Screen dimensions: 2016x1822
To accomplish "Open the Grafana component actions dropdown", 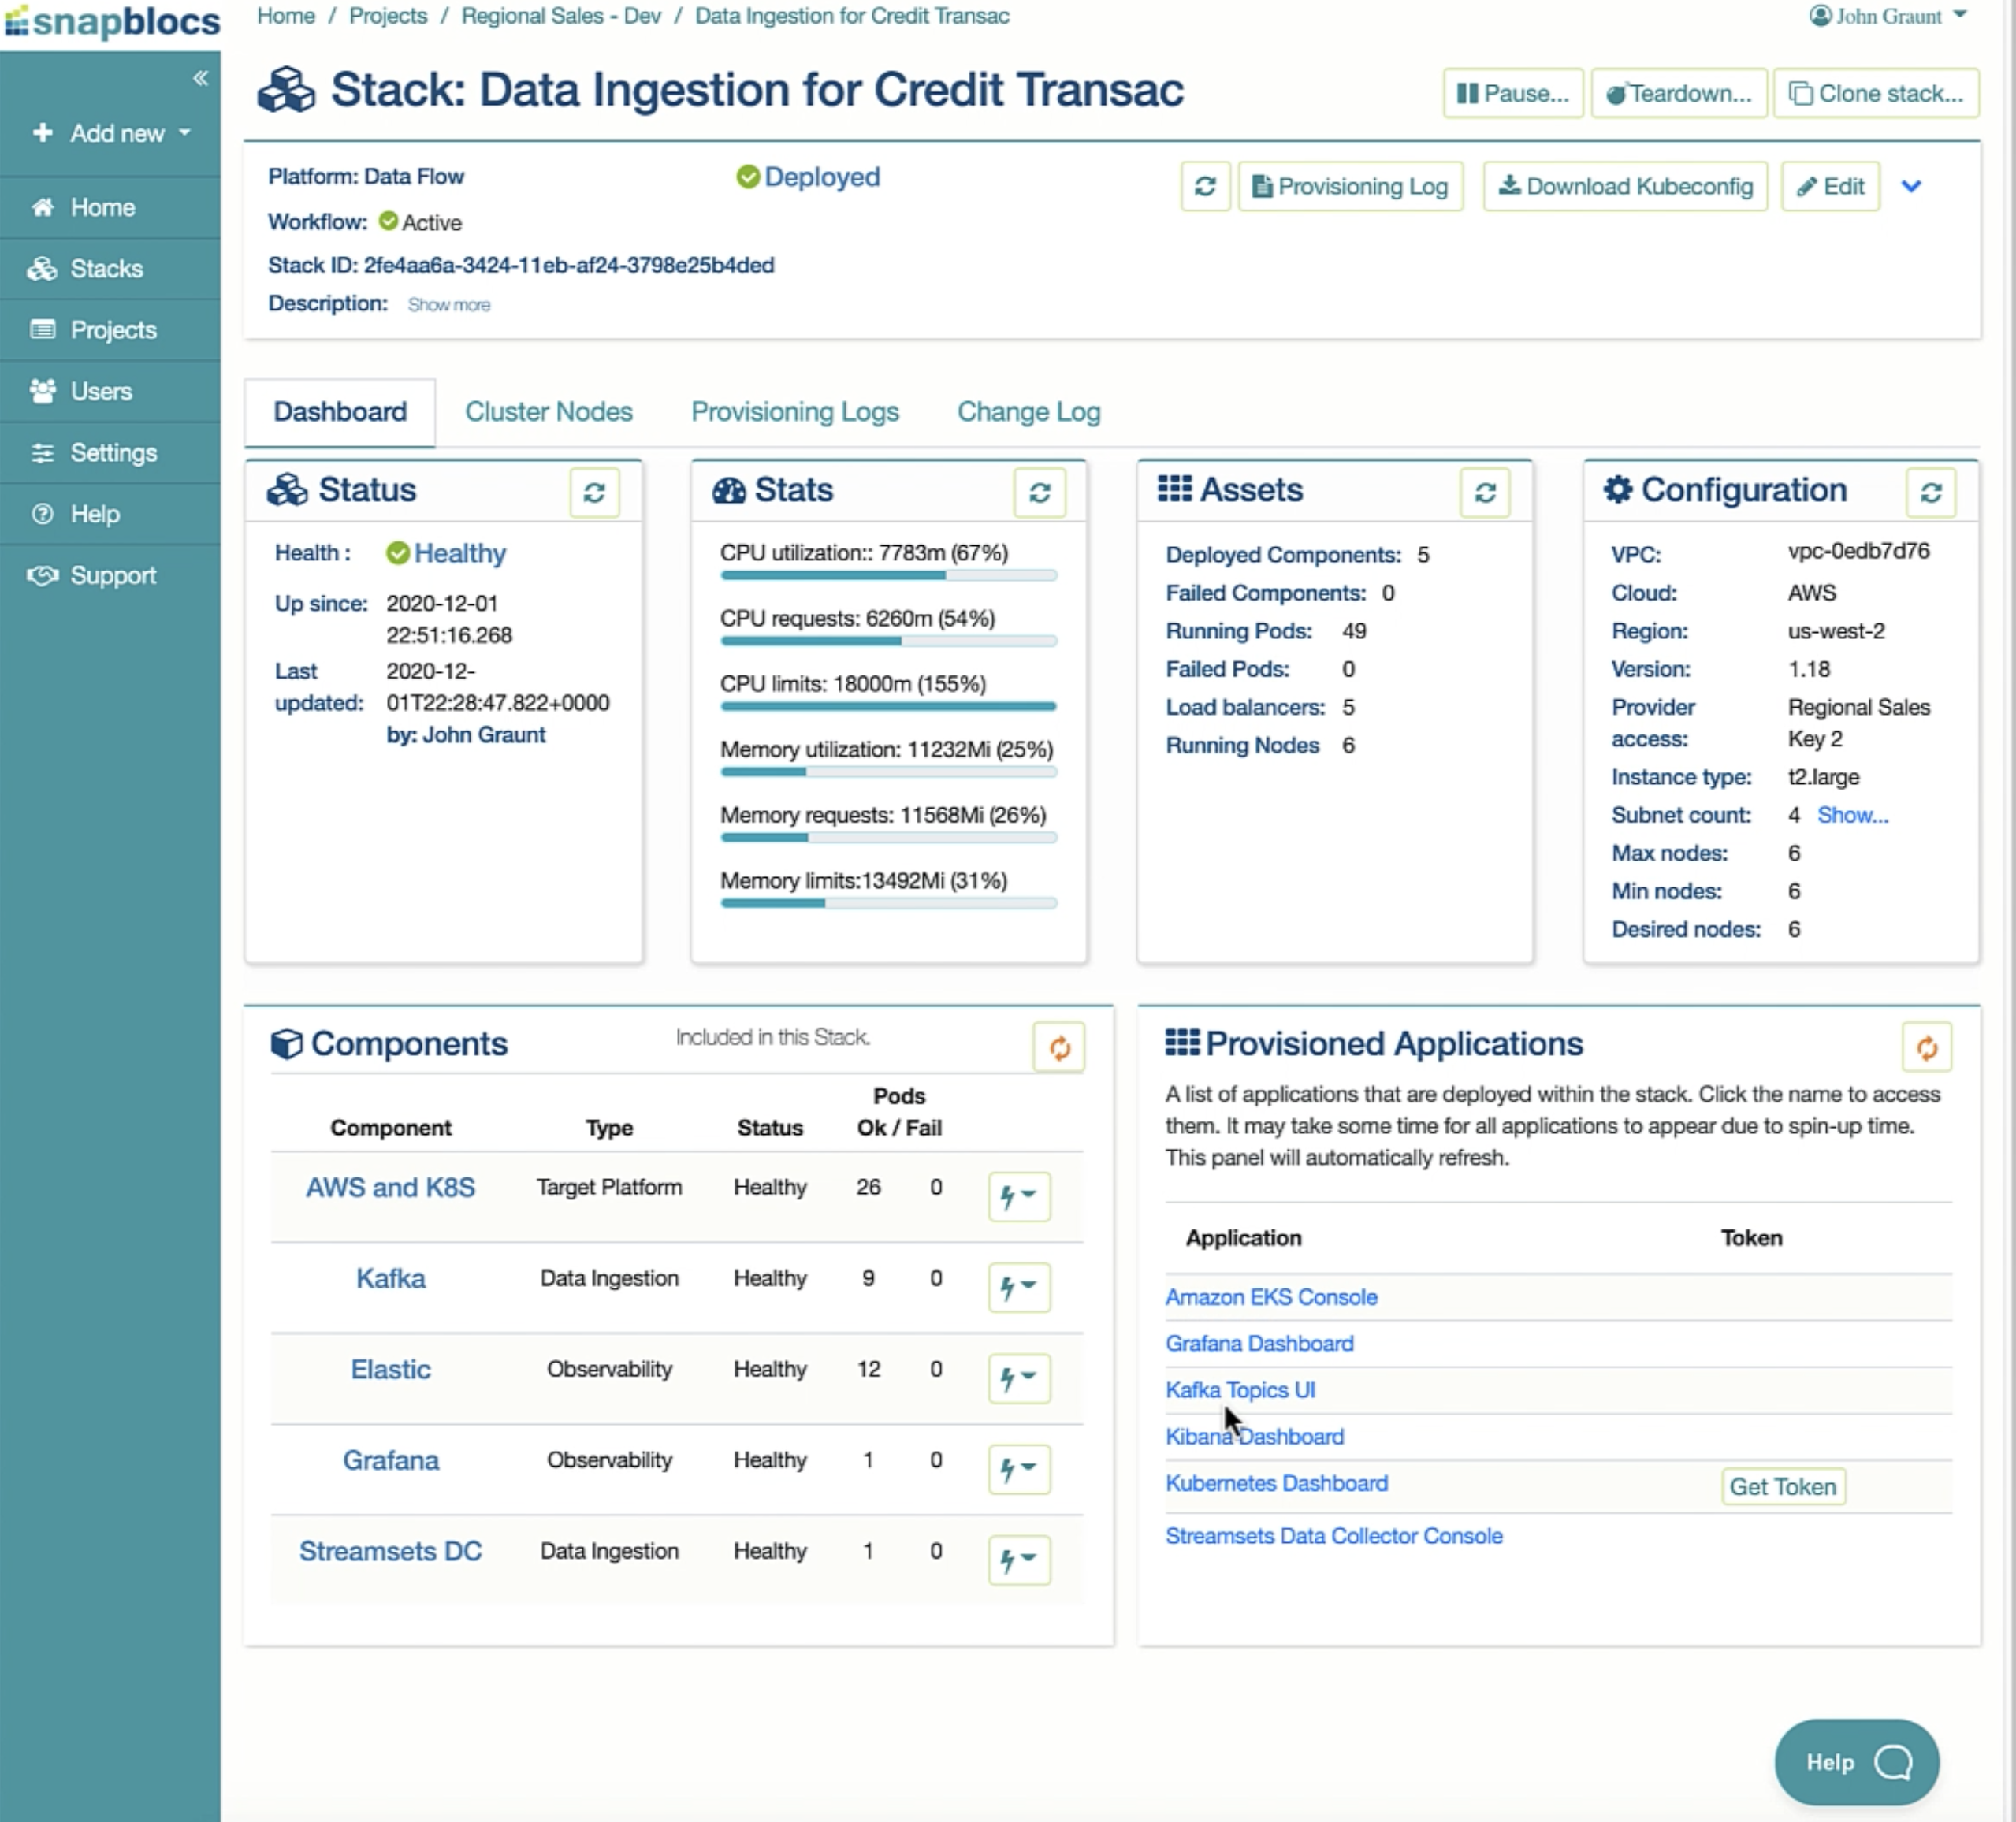I will click(x=1018, y=1468).
